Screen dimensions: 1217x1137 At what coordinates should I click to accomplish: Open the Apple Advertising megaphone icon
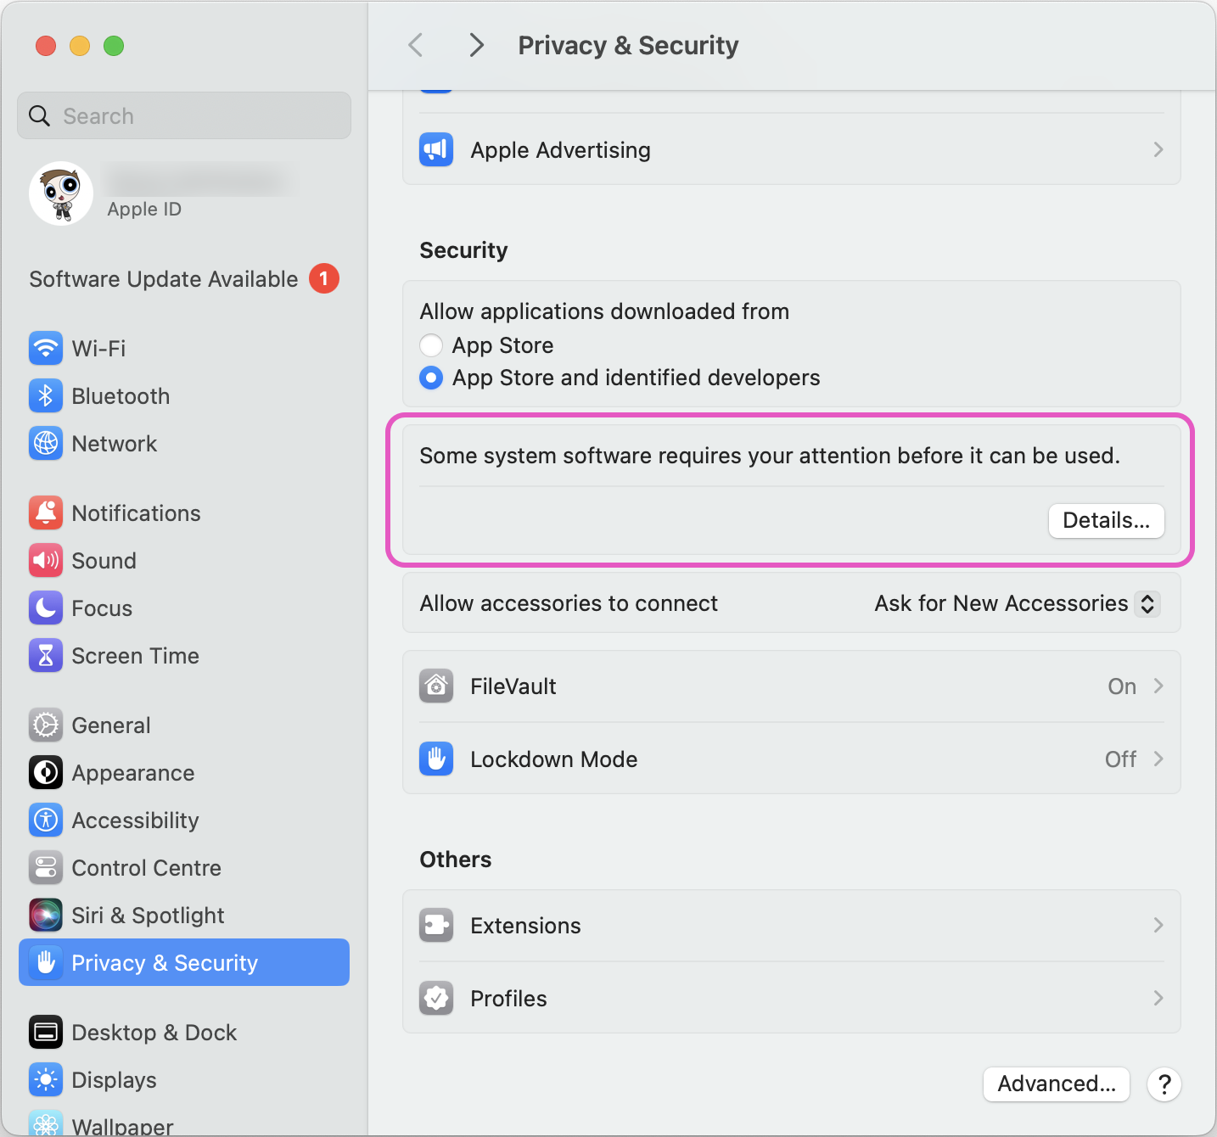(435, 149)
